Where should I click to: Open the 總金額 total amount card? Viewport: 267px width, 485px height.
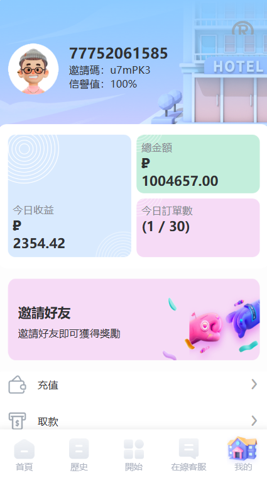(198, 164)
